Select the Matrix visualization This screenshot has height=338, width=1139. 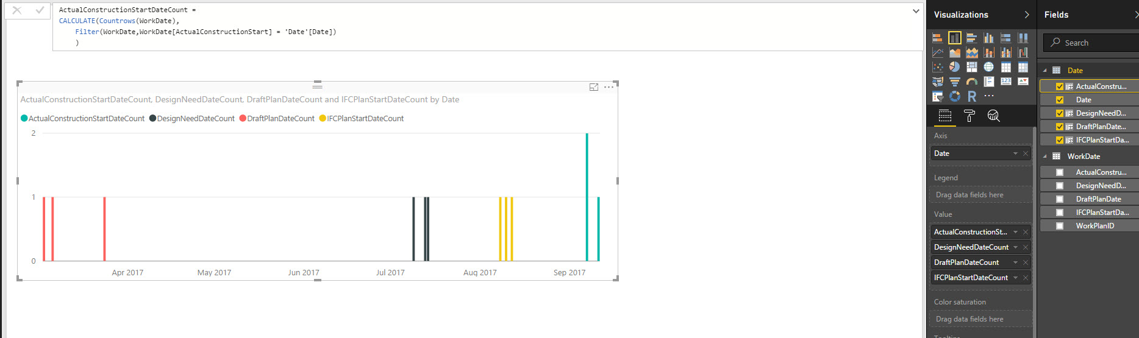coord(1023,67)
